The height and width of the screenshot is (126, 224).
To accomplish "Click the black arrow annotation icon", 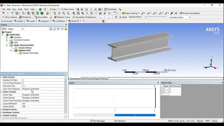I will pos(172,13).
